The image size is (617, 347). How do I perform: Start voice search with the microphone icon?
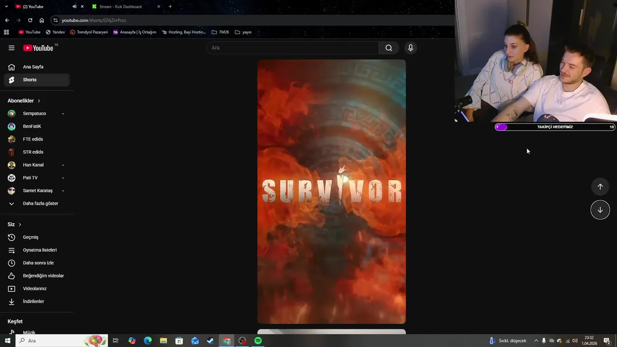tap(410, 48)
